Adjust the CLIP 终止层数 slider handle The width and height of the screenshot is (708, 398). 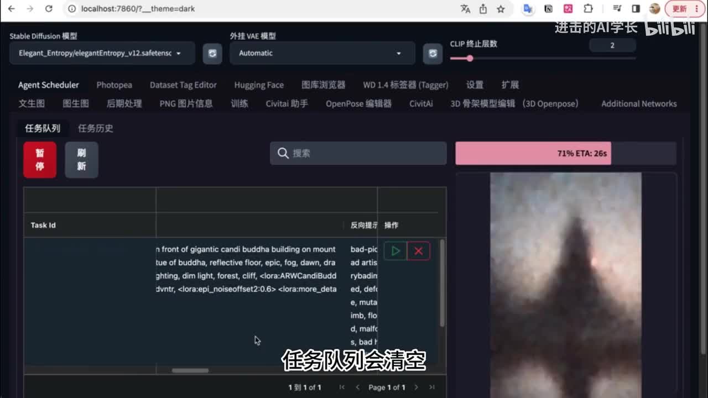pos(470,59)
